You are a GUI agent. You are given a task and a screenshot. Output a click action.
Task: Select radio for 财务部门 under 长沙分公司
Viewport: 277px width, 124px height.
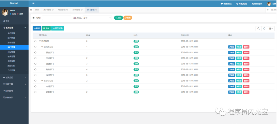[35, 92]
